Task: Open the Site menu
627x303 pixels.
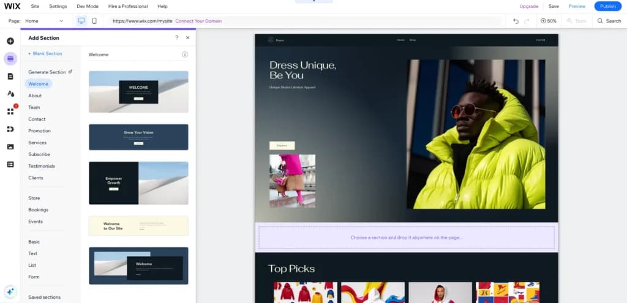Action: click(35, 6)
